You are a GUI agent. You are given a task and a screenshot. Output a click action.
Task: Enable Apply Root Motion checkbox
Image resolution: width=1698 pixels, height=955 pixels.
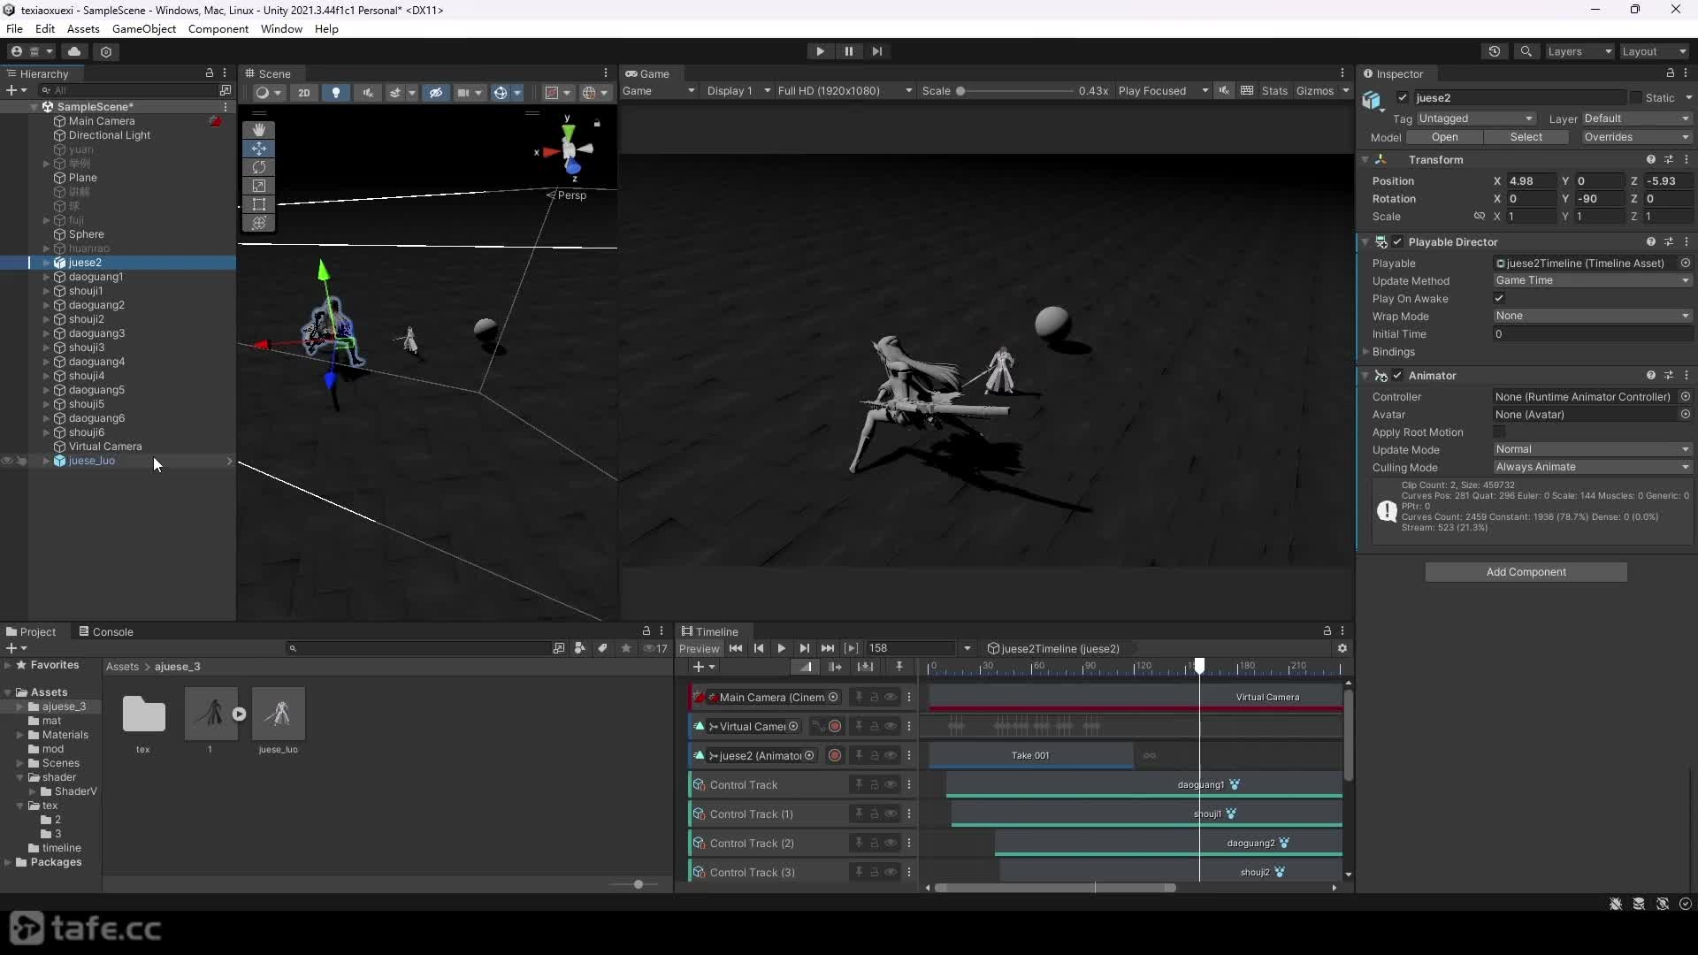[1499, 432]
